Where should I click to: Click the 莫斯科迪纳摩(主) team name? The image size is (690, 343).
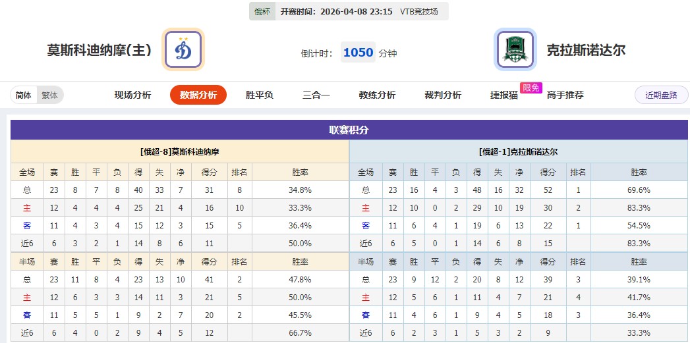point(100,50)
